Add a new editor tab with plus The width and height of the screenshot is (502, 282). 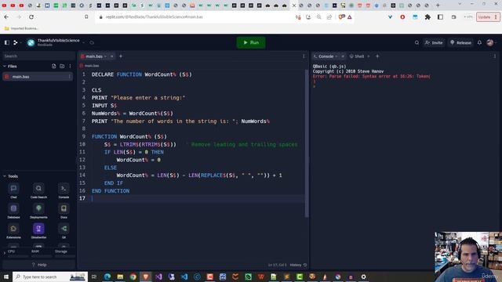[121, 56]
